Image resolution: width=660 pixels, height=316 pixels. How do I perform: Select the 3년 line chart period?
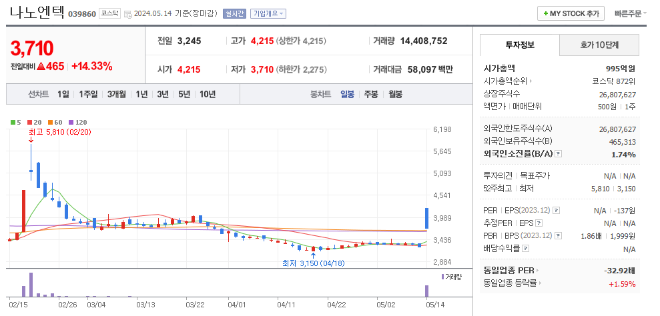click(x=162, y=94)
